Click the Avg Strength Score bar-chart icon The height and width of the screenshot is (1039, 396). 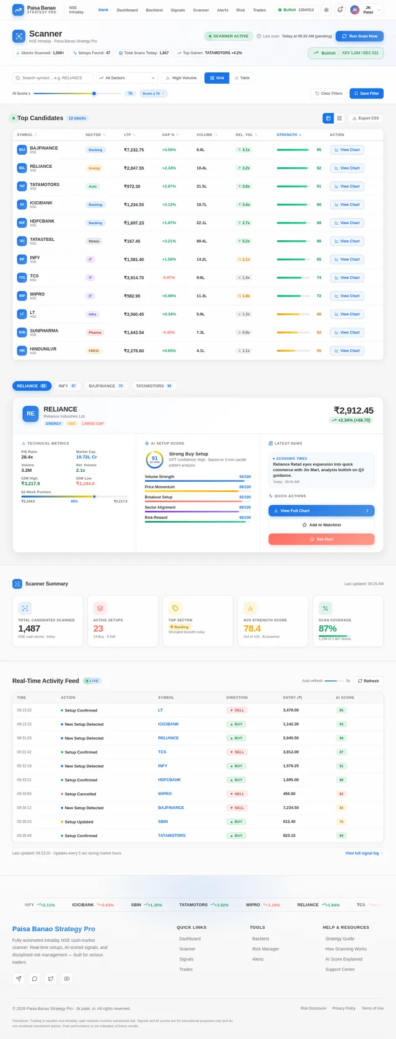[x=250, y=608]
